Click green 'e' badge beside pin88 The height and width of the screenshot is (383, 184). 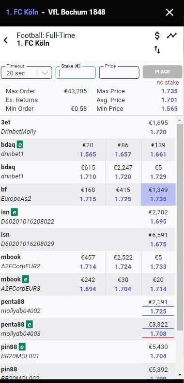tap(22, 347)
